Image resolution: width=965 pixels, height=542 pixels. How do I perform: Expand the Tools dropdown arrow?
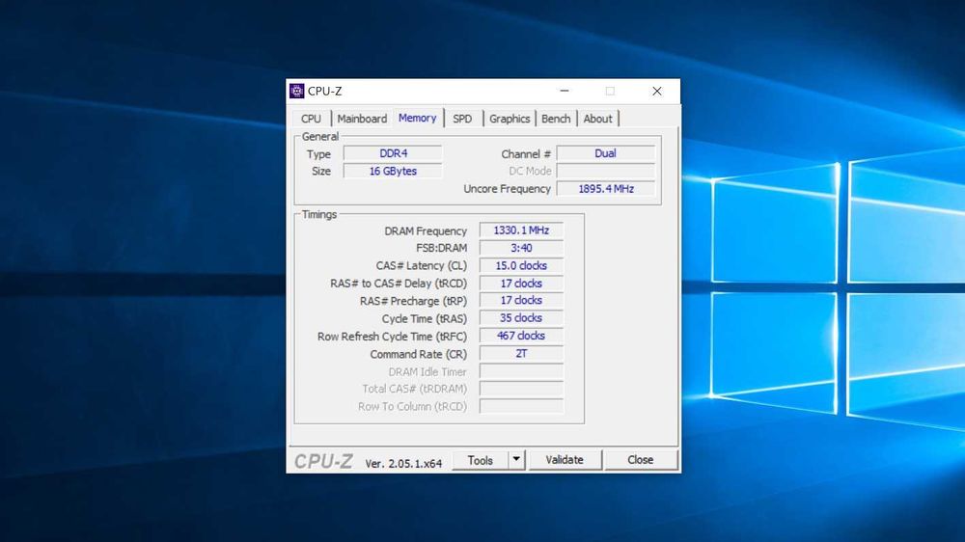(516, 460)
